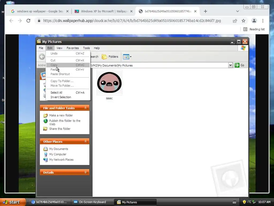Choose Copy To Folder in Edit menu
The width and height of the screenshot is (274, 206).
pos(68,81)
